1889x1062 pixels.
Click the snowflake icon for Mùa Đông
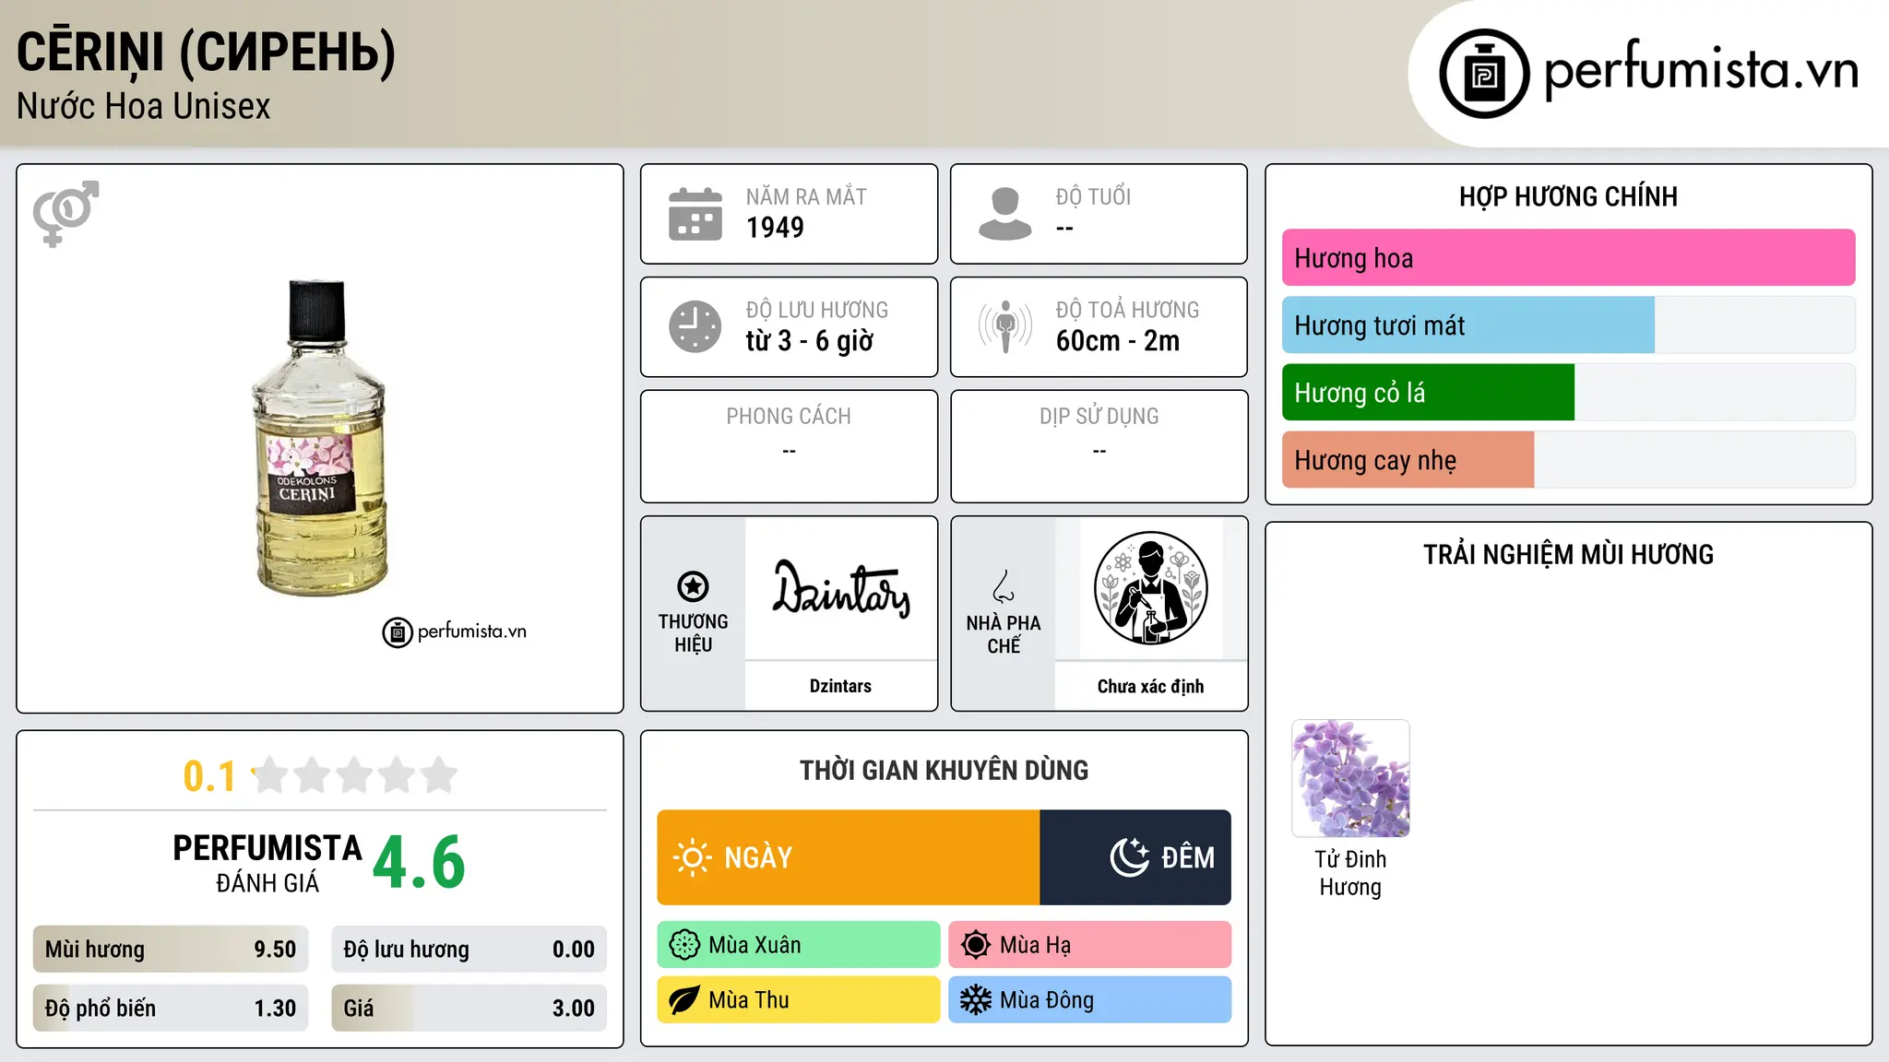[975, 1000]
